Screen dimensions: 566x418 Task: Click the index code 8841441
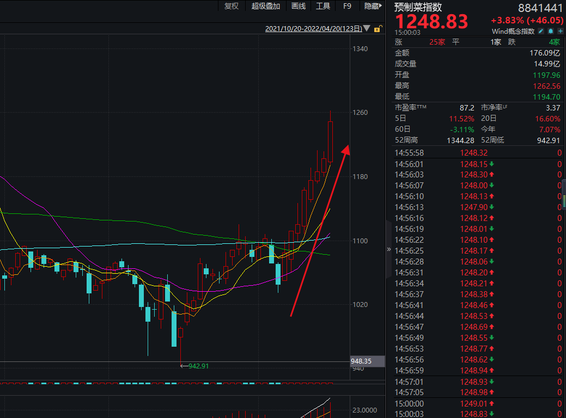click(x=540, y=8)
